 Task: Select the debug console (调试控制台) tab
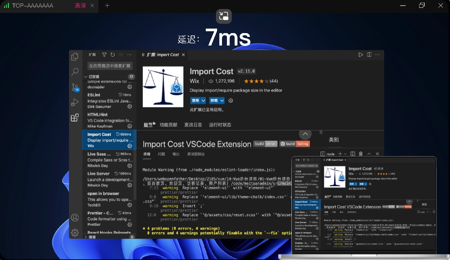pyautogui.click(x=196, y=154)
